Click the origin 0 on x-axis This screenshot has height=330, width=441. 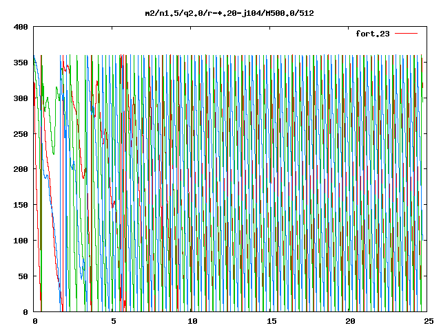(x=35, y=321)
